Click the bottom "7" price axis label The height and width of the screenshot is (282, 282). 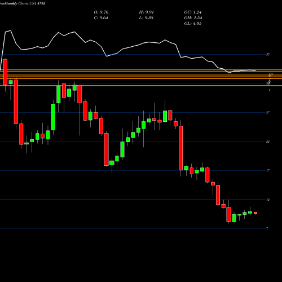click(267, 228)
